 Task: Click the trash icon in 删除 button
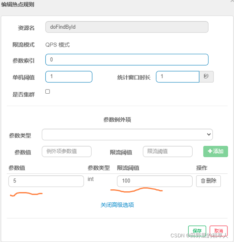(x=203, y=181)
